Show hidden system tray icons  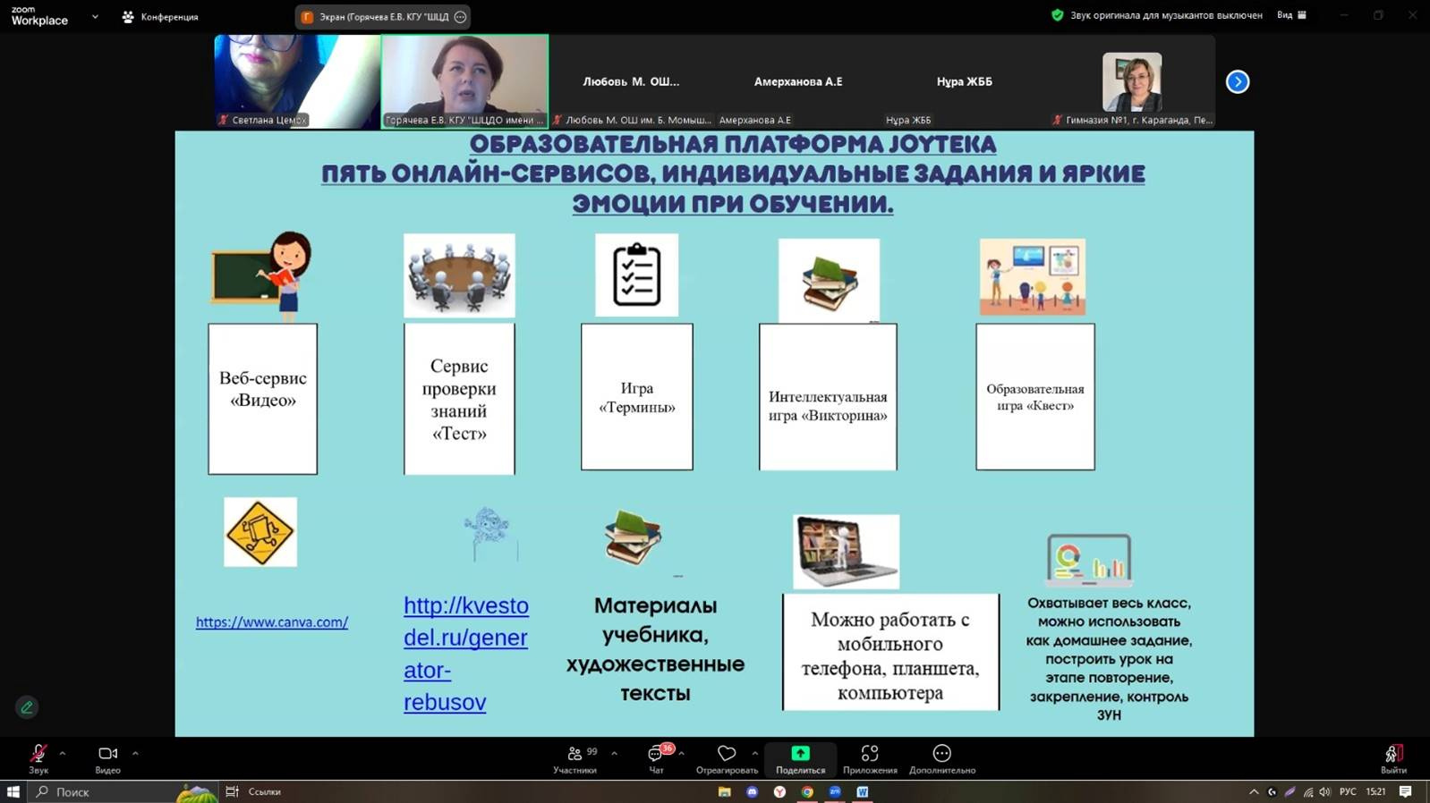pos(1254,791)
